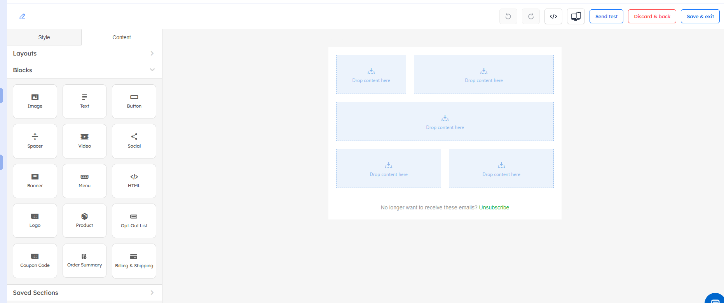The height and width of the screenshot is (303, 724).
Task: Pick the HTML block
Action: [134, 181]
